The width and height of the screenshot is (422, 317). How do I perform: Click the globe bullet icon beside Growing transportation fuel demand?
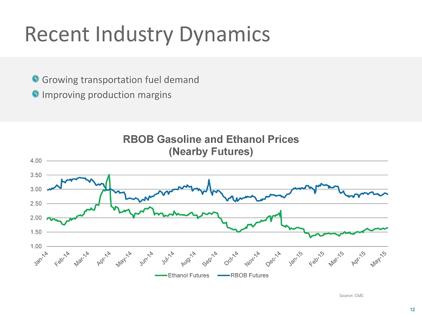click(x=36, y=80)
